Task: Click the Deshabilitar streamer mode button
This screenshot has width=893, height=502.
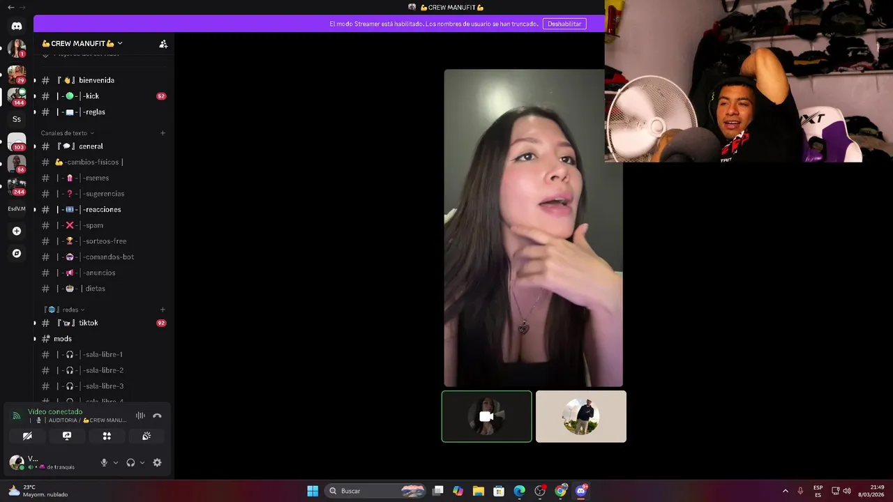Action: (564, 24)
